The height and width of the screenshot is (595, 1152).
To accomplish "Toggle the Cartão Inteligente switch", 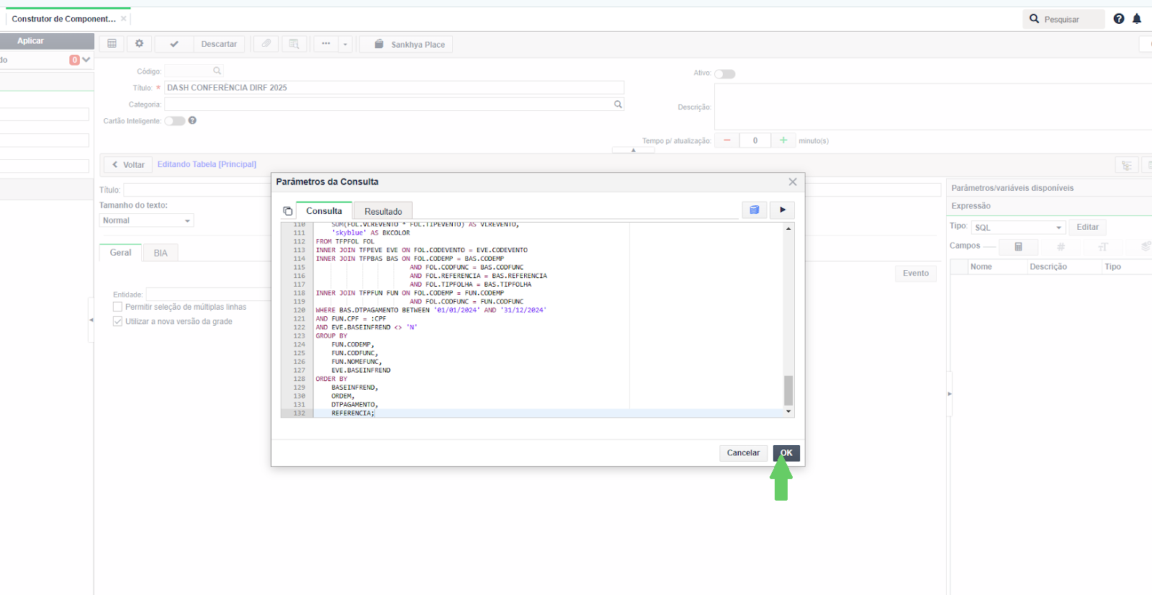I will [x=175, y=121].
